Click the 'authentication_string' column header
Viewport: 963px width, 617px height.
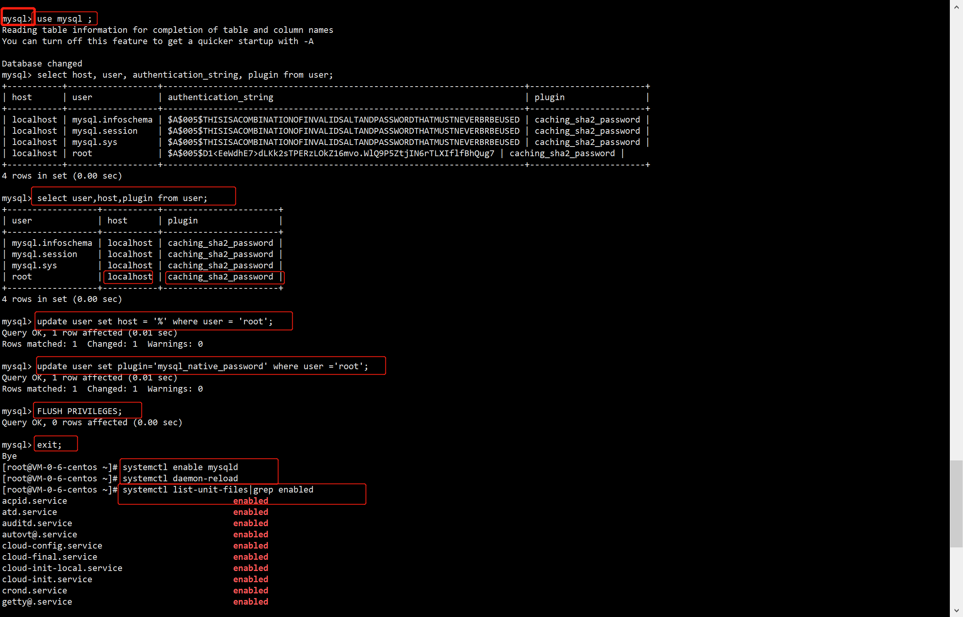coord(220,97)
